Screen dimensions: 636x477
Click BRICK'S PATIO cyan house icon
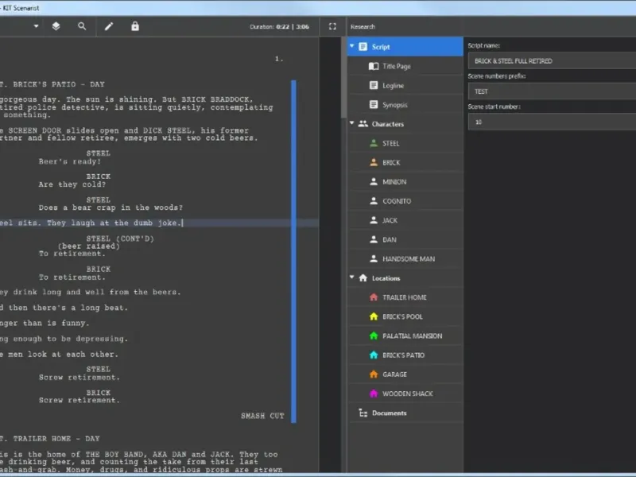[x=374, y=355]
